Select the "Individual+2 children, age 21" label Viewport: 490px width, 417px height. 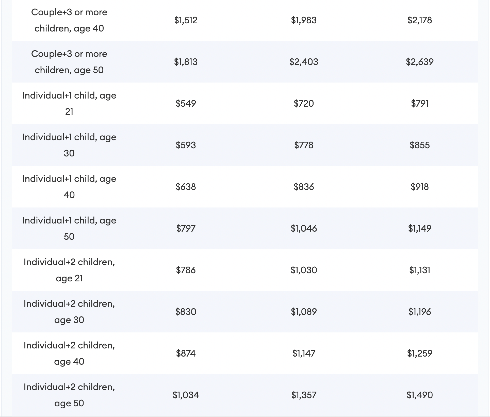tap(69, 270)
